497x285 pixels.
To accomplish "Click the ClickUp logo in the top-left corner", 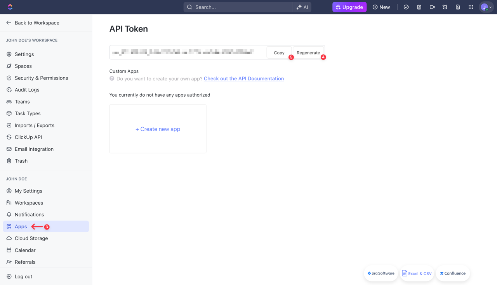I will point(10,7).
